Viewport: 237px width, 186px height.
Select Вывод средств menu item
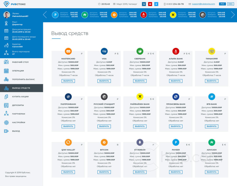click(21, 88)
